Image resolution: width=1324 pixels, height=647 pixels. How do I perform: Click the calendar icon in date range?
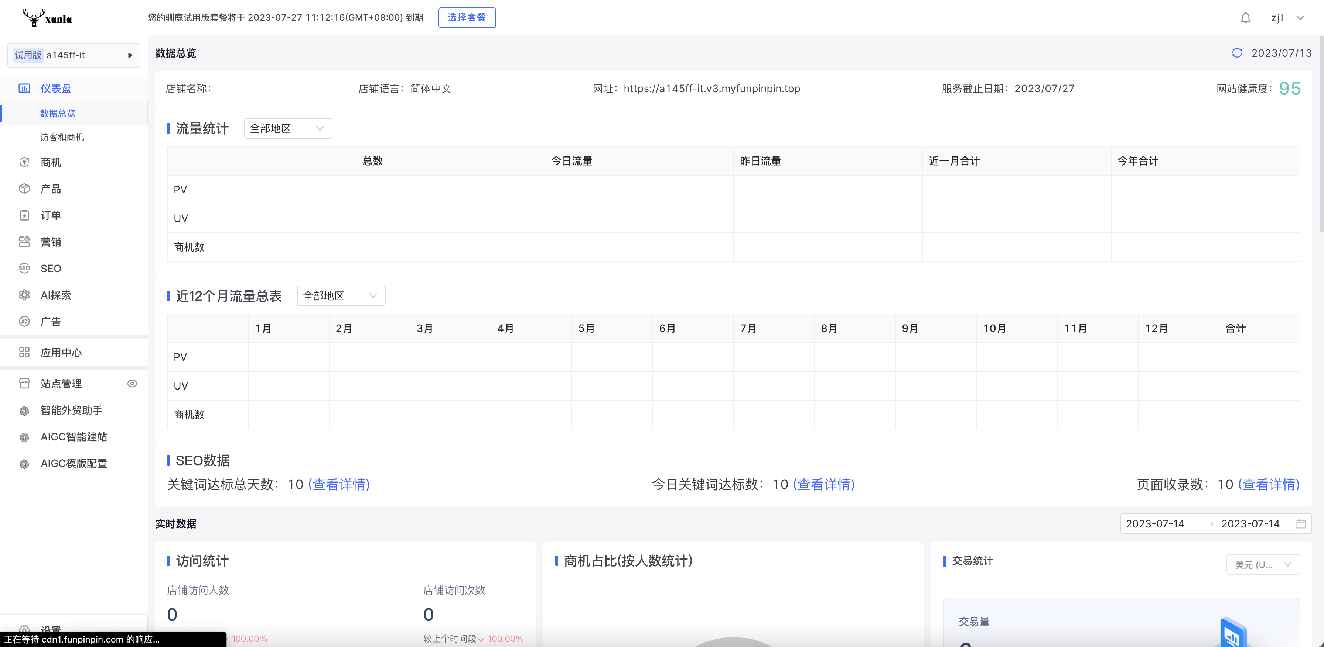(1301, 524)
